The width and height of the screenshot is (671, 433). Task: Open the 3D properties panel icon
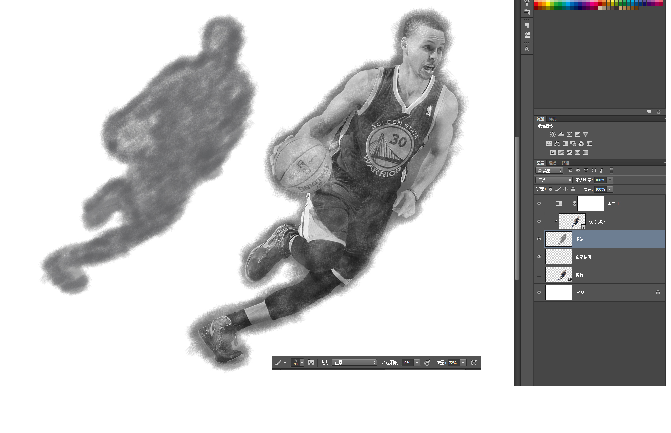pyautogui.click(x=527, y=35)
